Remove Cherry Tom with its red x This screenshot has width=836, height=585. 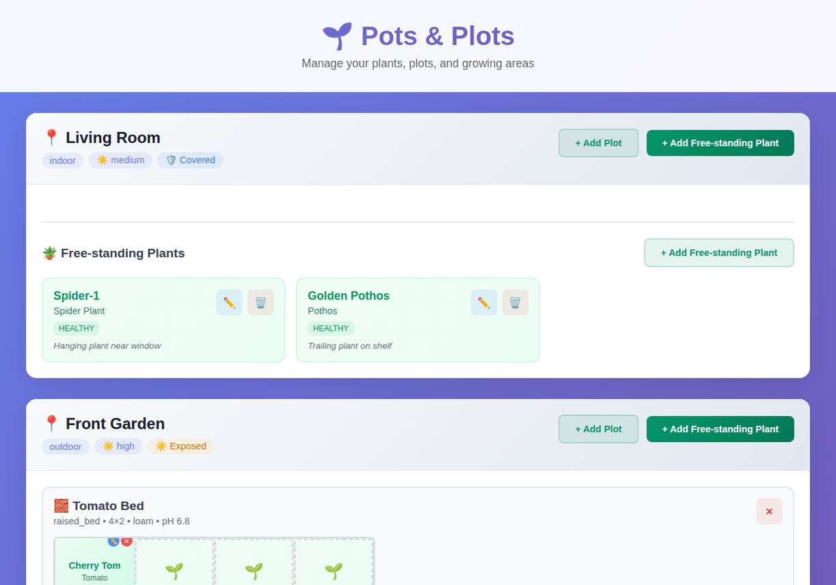coord(126,541)
